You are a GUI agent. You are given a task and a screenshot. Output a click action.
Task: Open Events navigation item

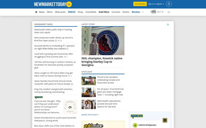click(126, 12)
